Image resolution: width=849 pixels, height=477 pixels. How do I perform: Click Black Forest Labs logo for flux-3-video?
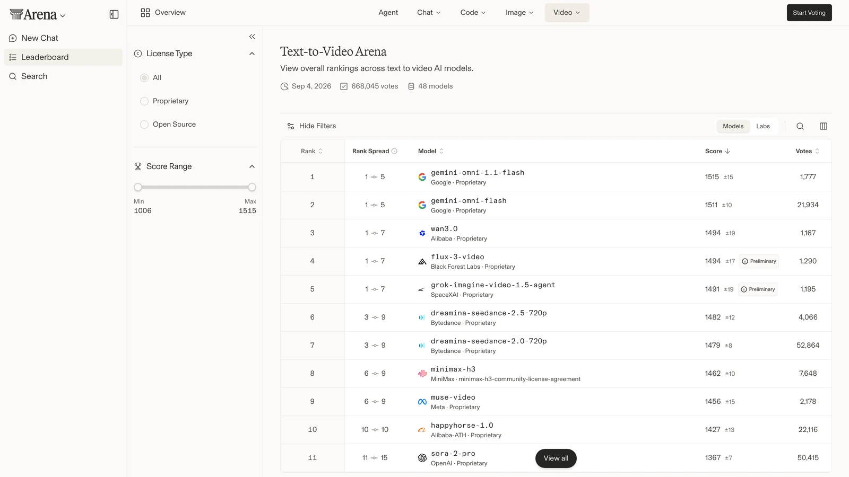click(422, 261)
